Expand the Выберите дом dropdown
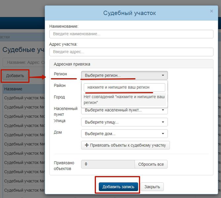 (x=124, y=134)
